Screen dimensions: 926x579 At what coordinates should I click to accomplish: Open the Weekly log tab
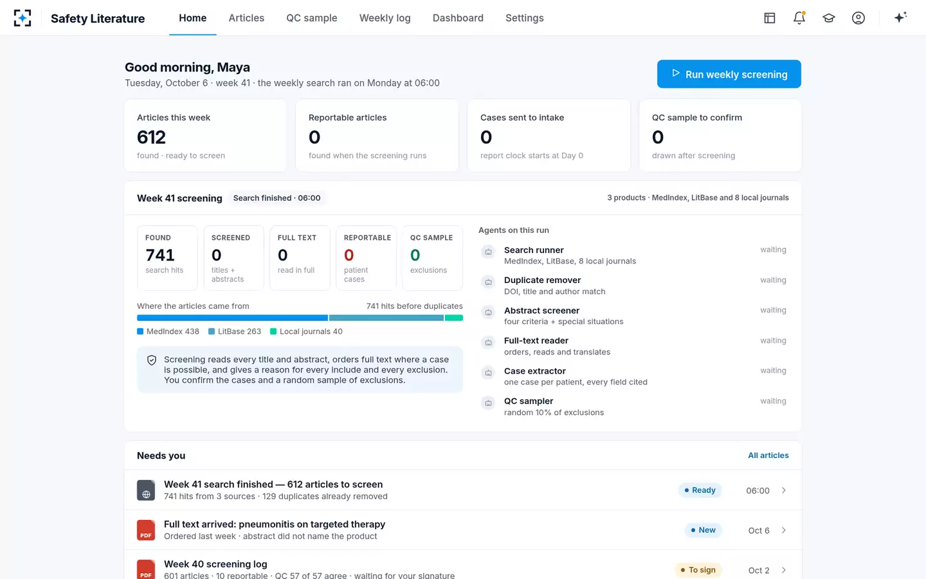[385, 18]
